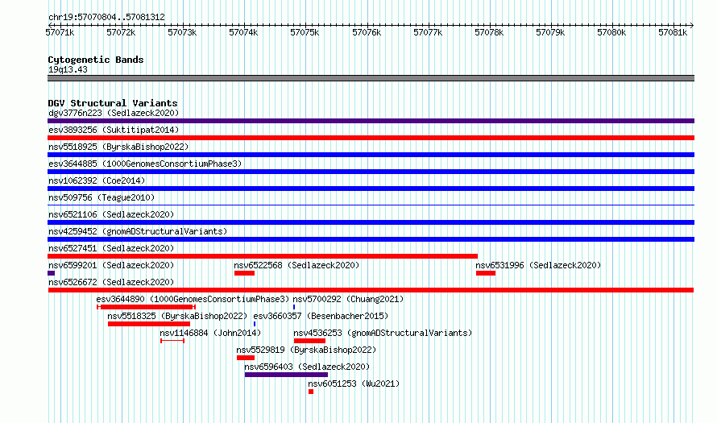This screenshot has height=423, width=717.
Task: Click the nsv4536253 red variant bar
Action: [309, 341]
